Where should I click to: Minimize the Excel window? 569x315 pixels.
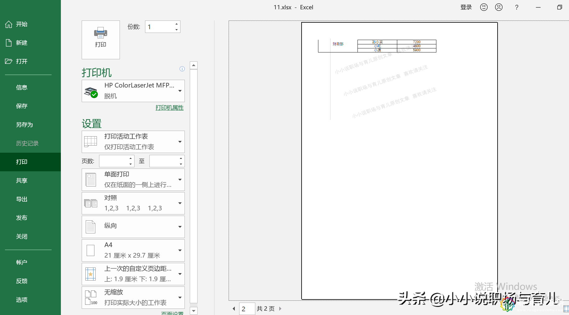click(x=538, y=7)
